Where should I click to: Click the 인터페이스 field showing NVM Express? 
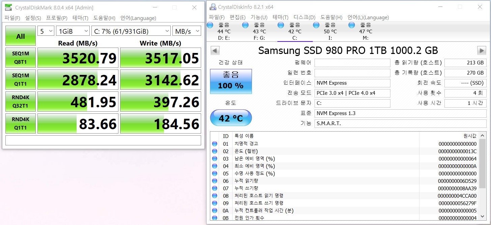(x=352, y=83)
